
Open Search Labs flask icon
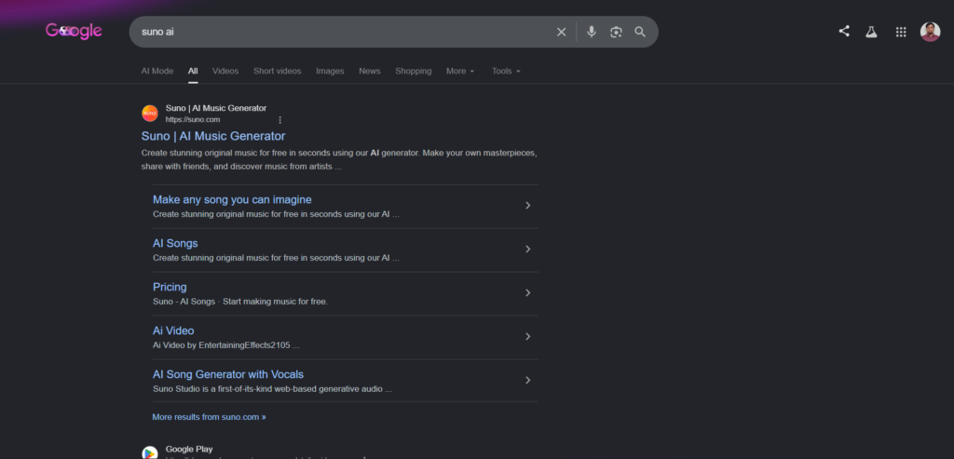pos(871,32)
